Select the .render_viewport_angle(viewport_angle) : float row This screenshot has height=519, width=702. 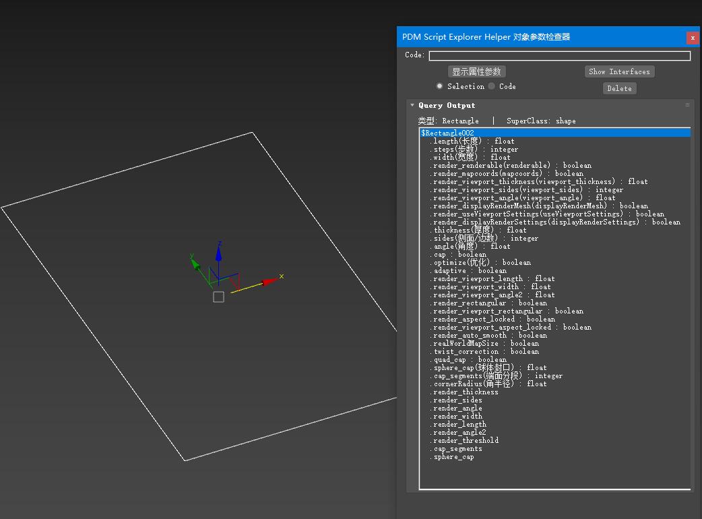[x=554, y=197]
